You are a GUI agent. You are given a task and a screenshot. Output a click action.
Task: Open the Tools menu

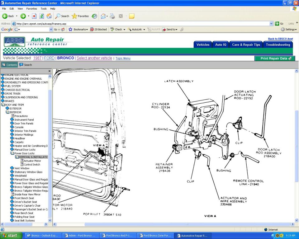point(44,9)
